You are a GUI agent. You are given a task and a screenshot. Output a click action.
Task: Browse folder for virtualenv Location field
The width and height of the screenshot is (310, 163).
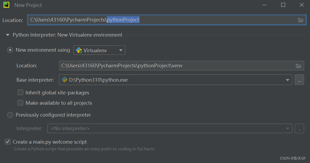coord(298,66)
